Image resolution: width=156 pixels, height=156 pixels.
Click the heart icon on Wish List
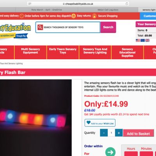89,122
